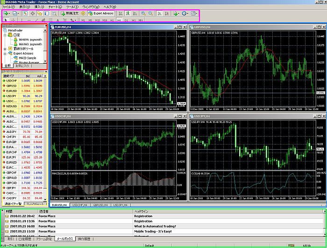
Task: Switch Navigator to お気に入り tab
Action: coord(22,66)
